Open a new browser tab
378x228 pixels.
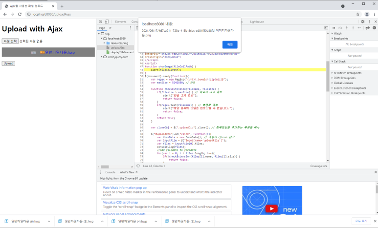62,6
